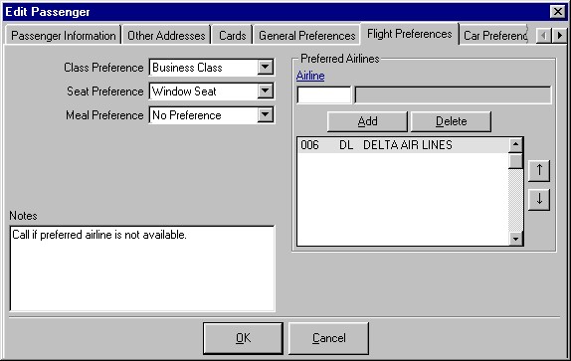This screenshot has width=571, height=361.
Task: Move selected airline up with arrow button
Action: (539, 170)
